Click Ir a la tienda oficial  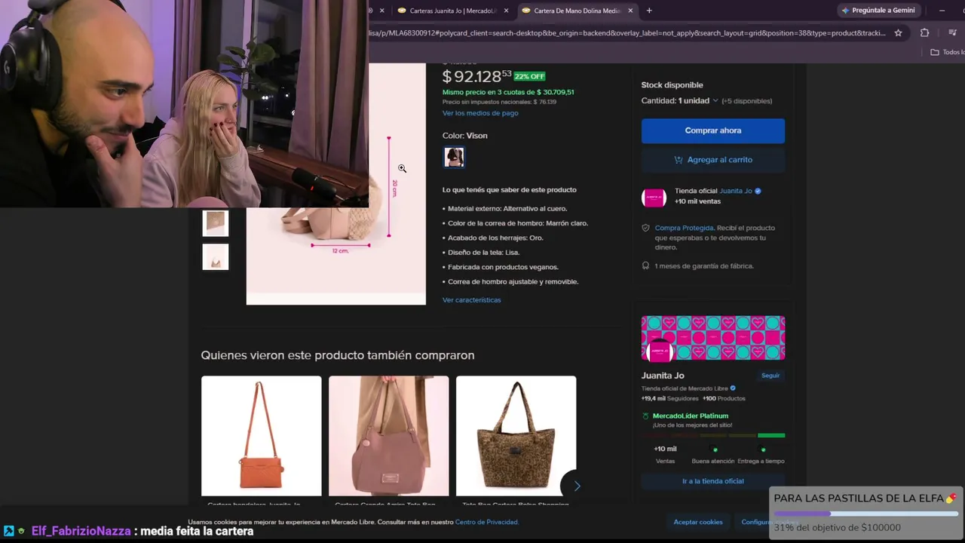713,481
